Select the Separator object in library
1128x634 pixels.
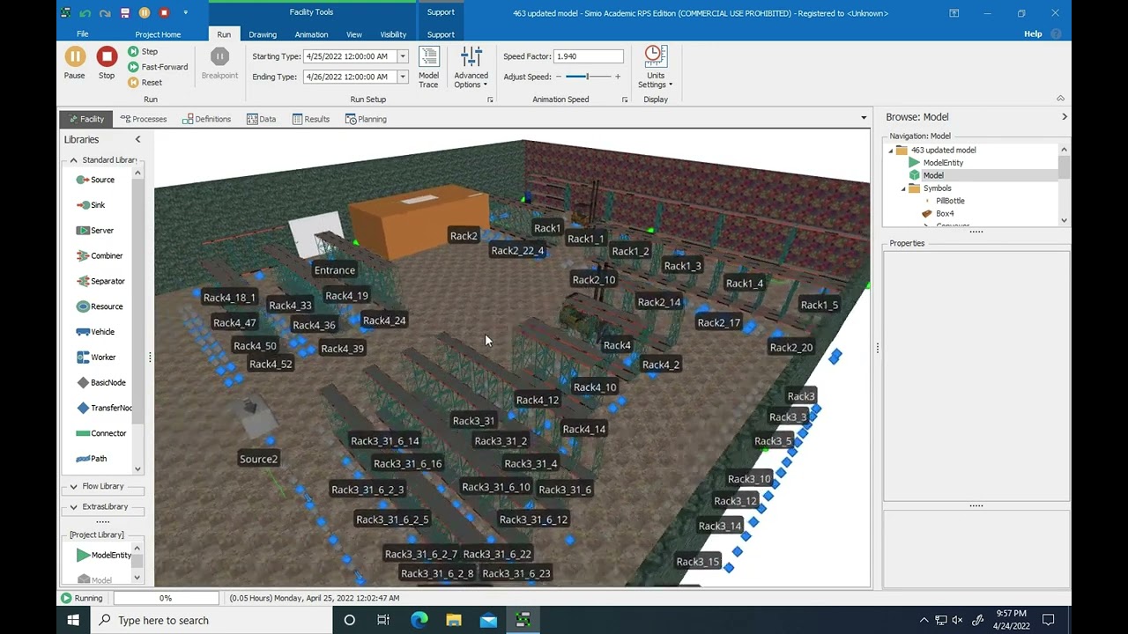point(100,281)
